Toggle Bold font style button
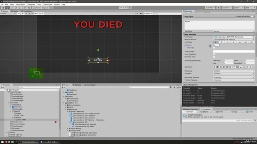257x144 pixels. tap(216, 42)
